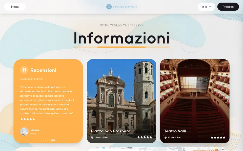The width and height of the screenshot is (243, 151).
Task: Click the star rating on Piazza San Prospero card
Action: click(145, 137)
